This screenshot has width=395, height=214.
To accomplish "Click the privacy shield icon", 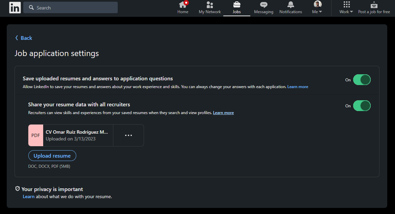I will 18,189.
